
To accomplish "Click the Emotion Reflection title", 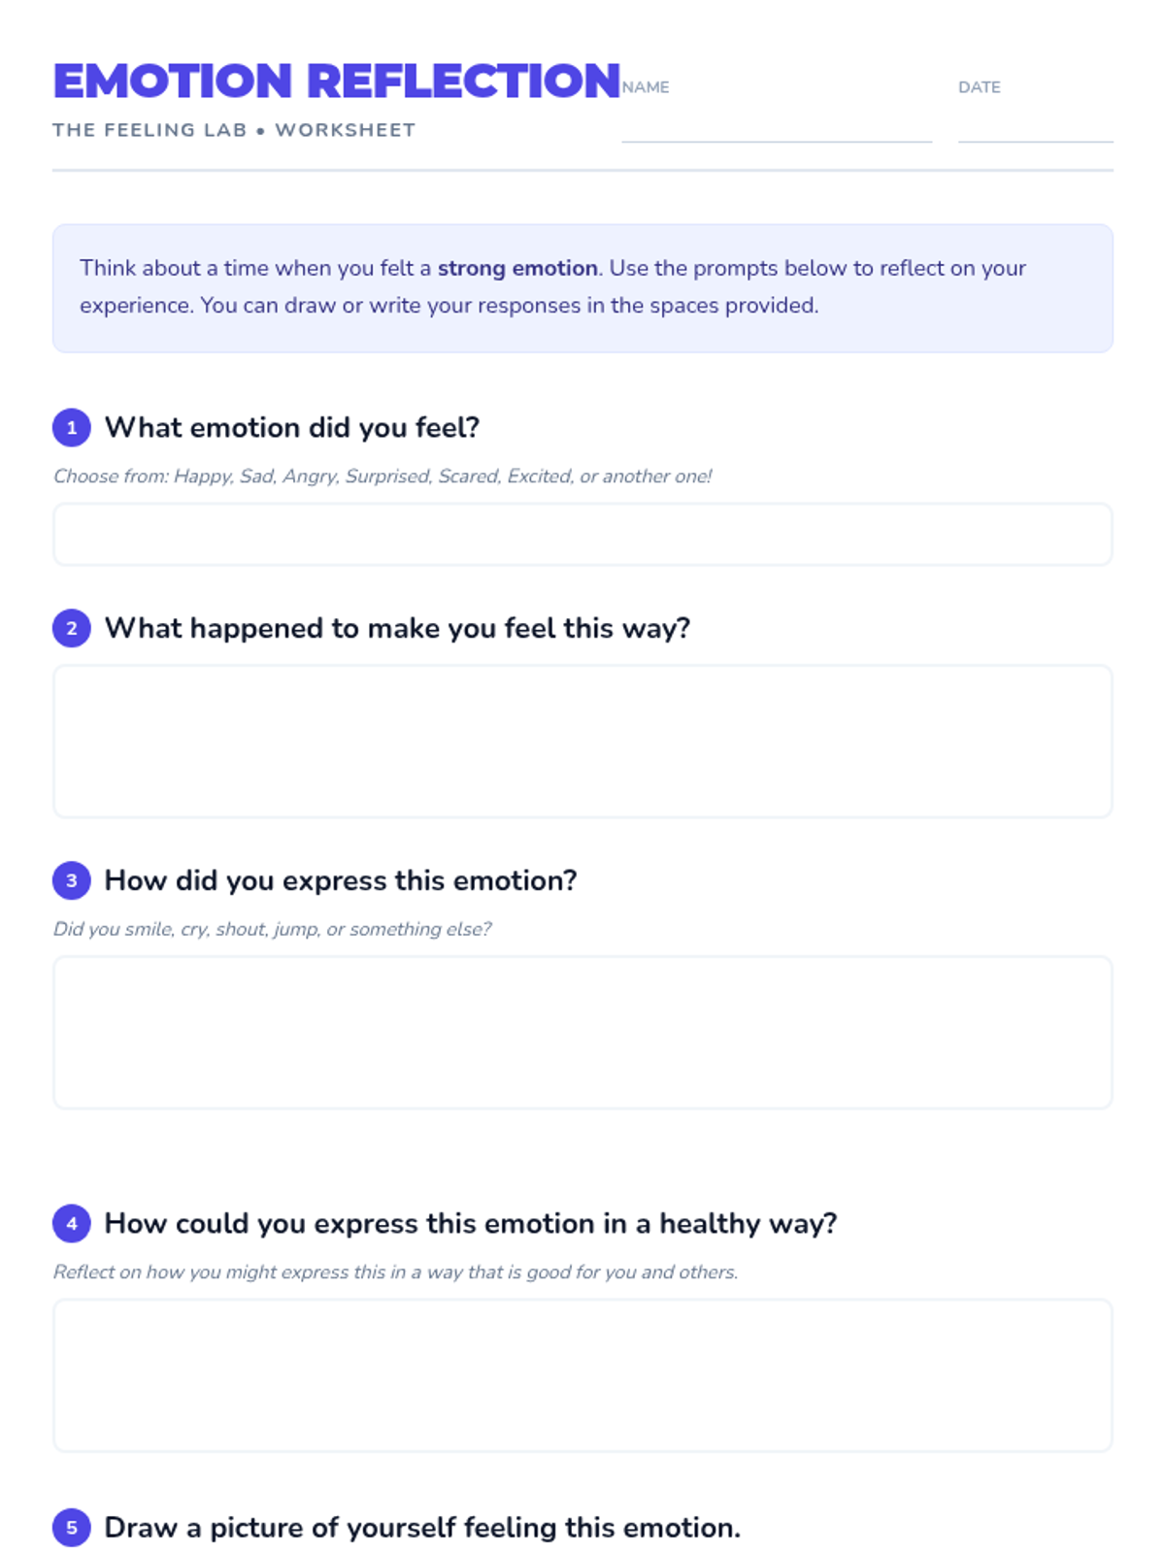I will point(336,81).
